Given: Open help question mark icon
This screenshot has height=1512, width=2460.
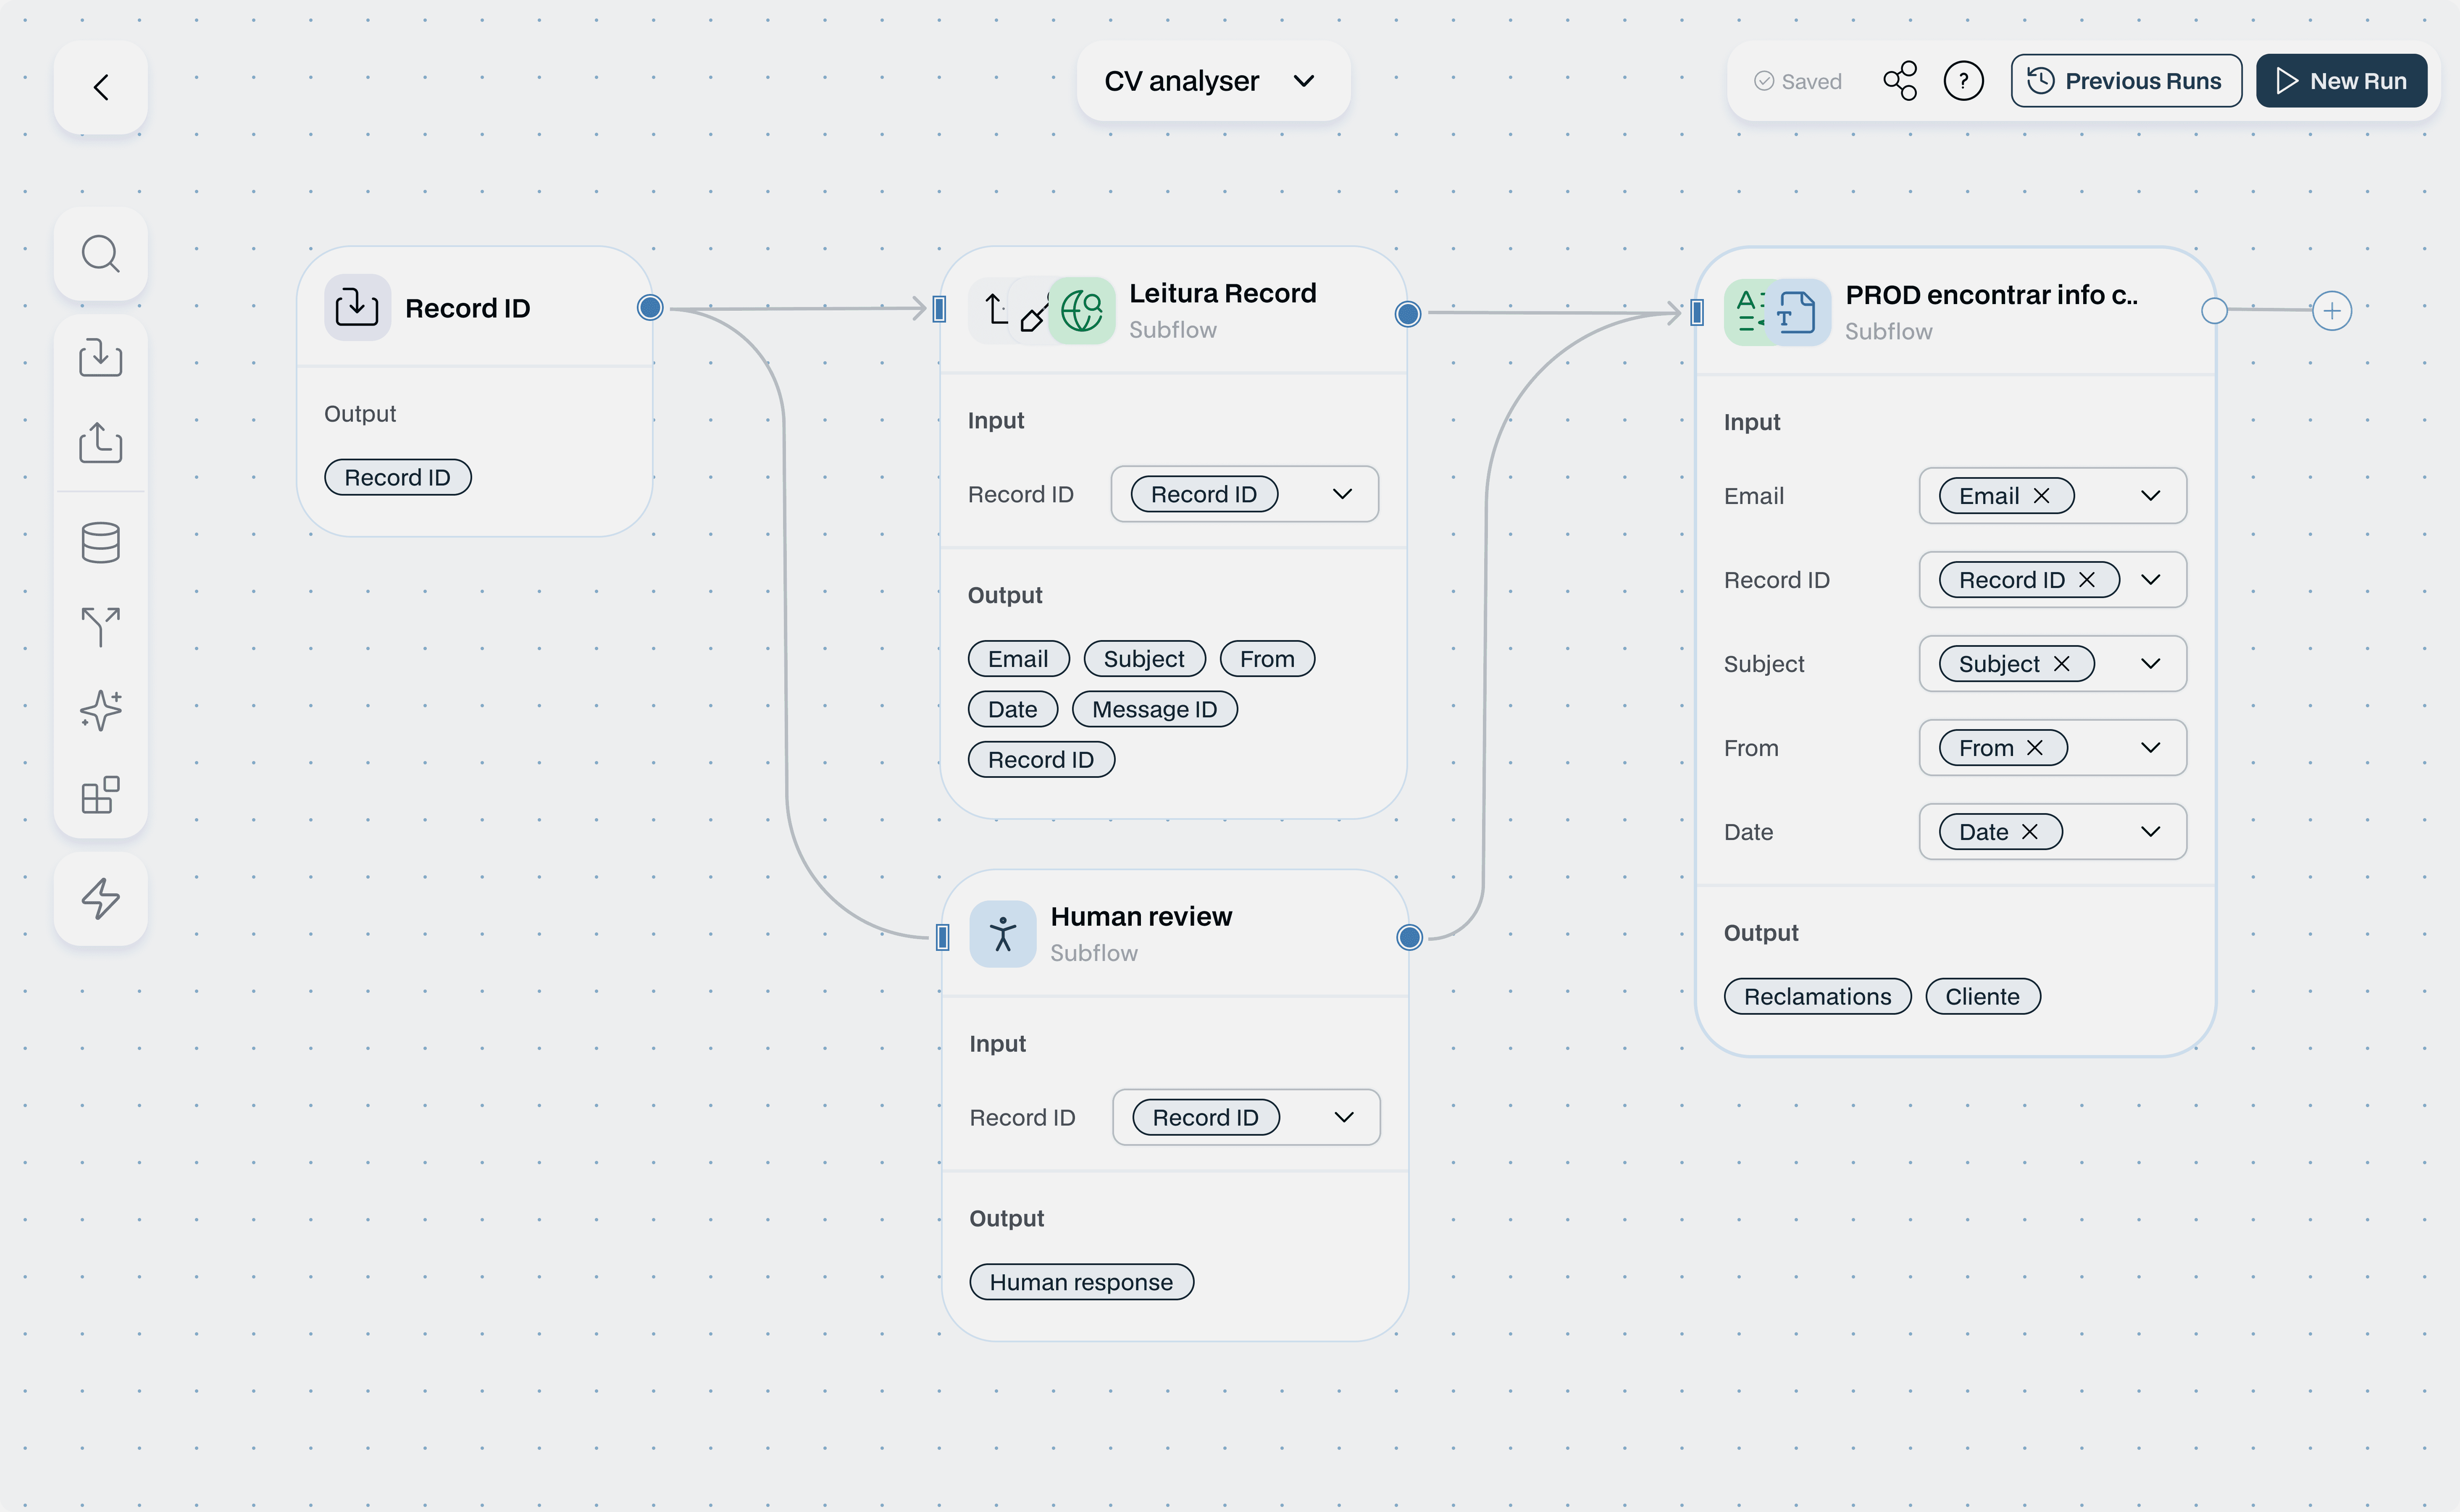Looking at the screenshot, I should pos(1964,81).
